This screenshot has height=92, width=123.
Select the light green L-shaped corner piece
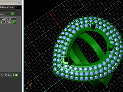[65, 61]
